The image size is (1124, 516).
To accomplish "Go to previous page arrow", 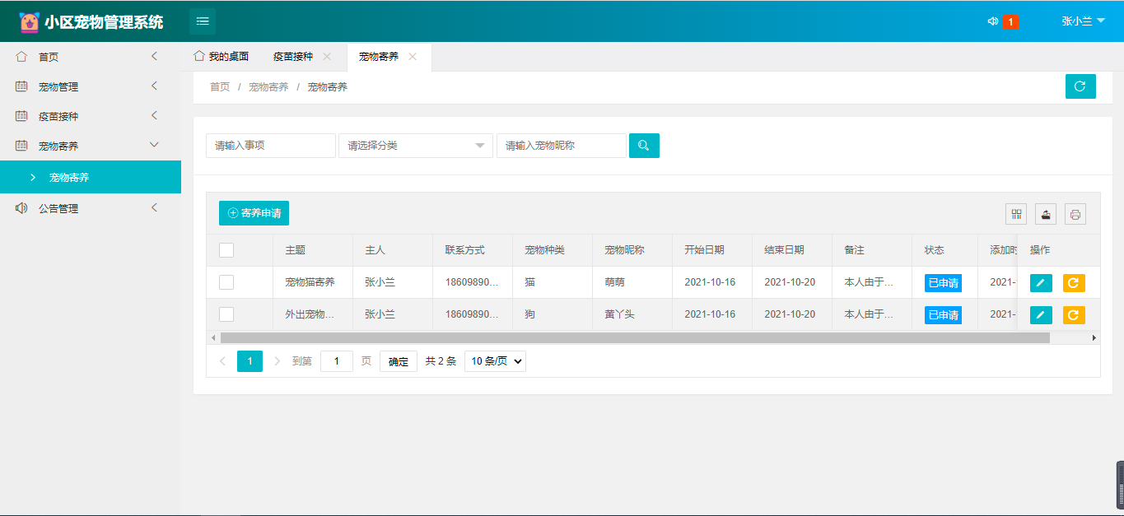I will click(x=222, y=361).
